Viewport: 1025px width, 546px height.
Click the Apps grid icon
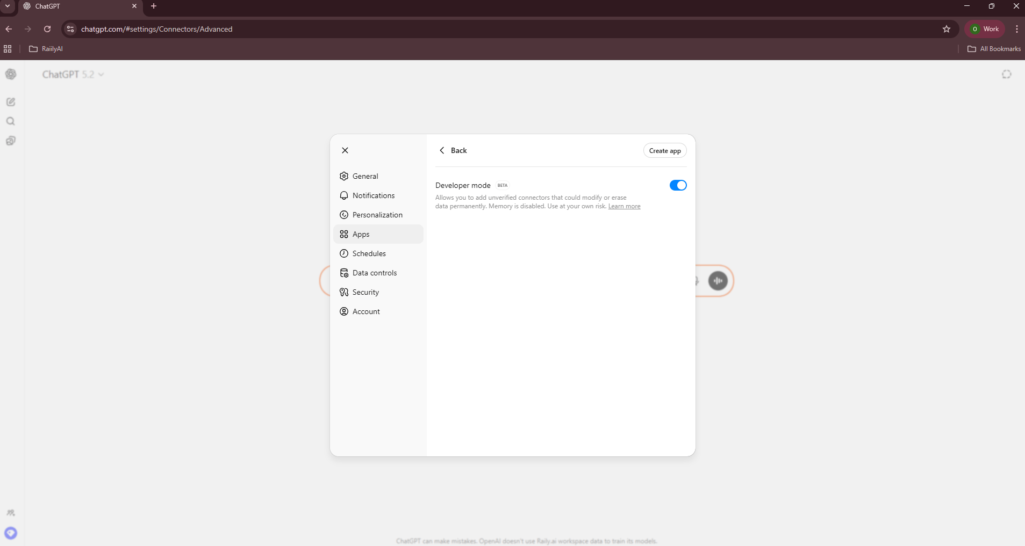pyautogui.click(x=344, y=234)
